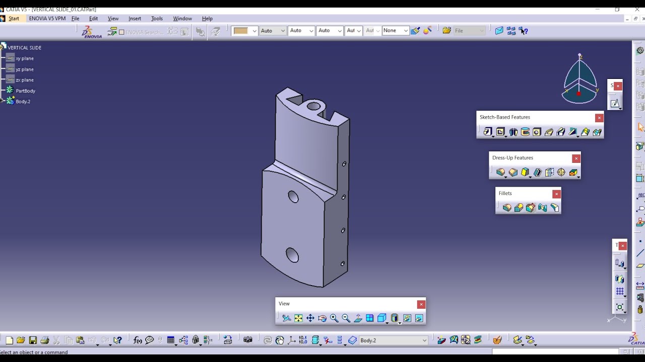645x362 pixels.
Task: Select the Thickness tool icon
Action: 549,172
